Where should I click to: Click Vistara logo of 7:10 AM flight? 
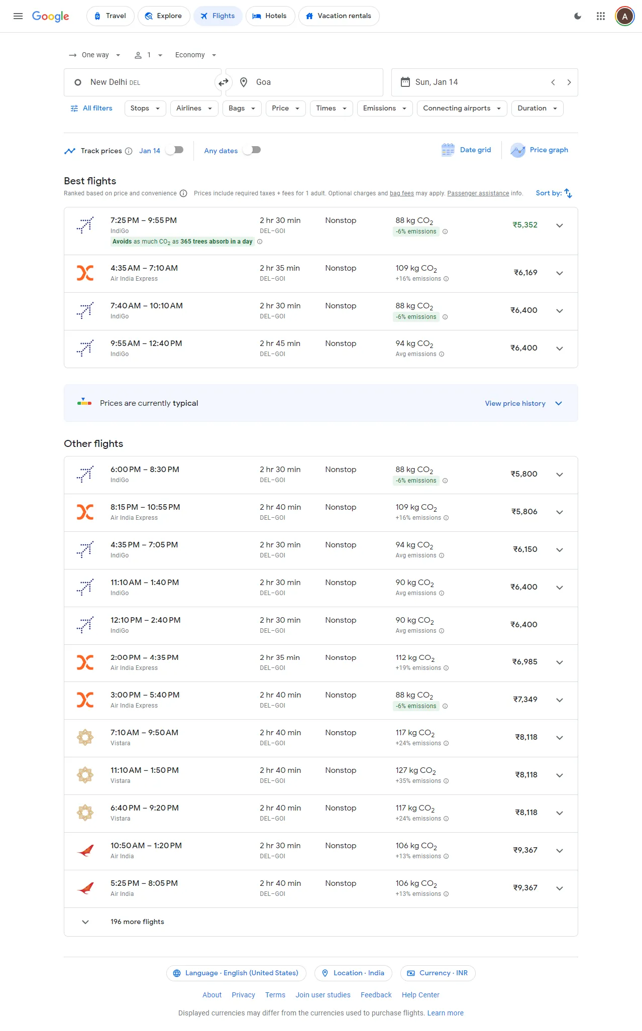pyautogui.click(x=85, y=737)
